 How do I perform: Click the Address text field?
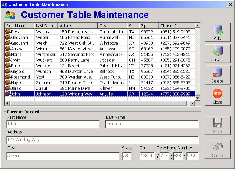(x=102, y=140)
